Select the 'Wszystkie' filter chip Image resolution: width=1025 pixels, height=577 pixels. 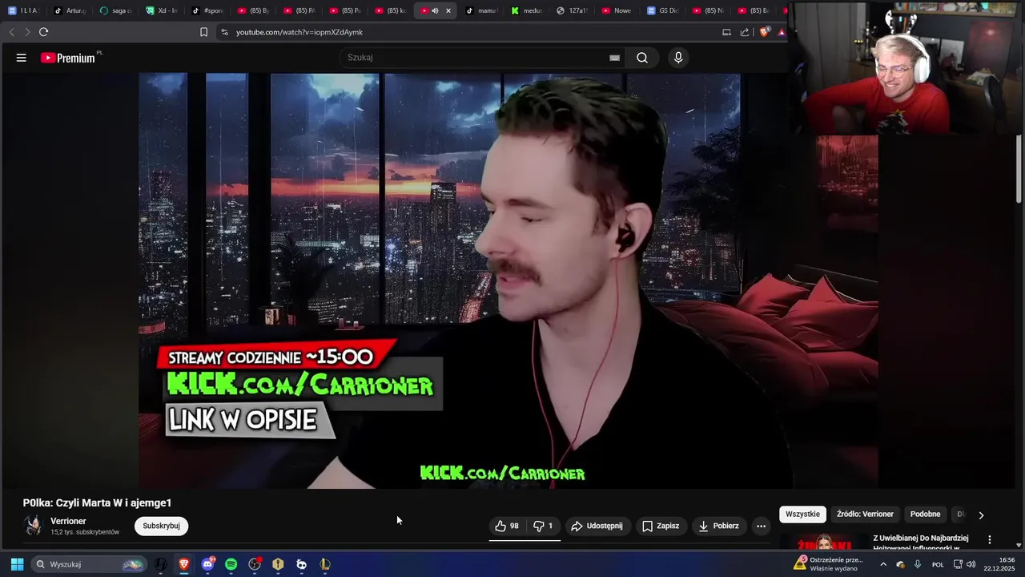coord(802,514)
